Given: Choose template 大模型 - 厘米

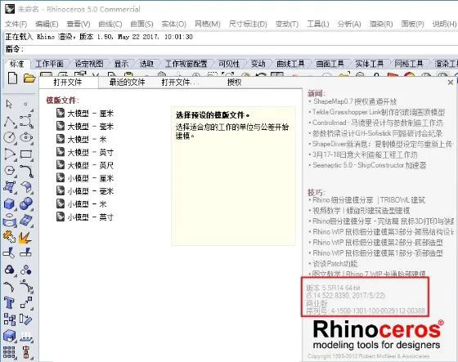Looking at the screenshot, I should tap(85, 114).
